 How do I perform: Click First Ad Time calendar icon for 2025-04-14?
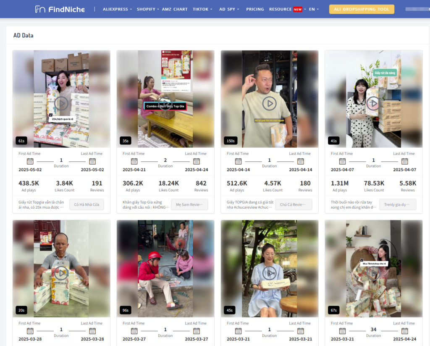pos(239,161)
